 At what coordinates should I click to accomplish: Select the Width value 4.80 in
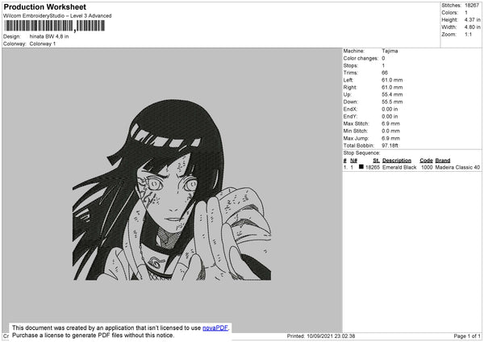pos(472,27)
